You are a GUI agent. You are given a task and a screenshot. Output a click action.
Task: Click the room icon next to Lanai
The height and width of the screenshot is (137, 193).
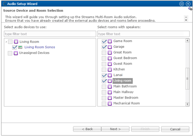[110, 75]
